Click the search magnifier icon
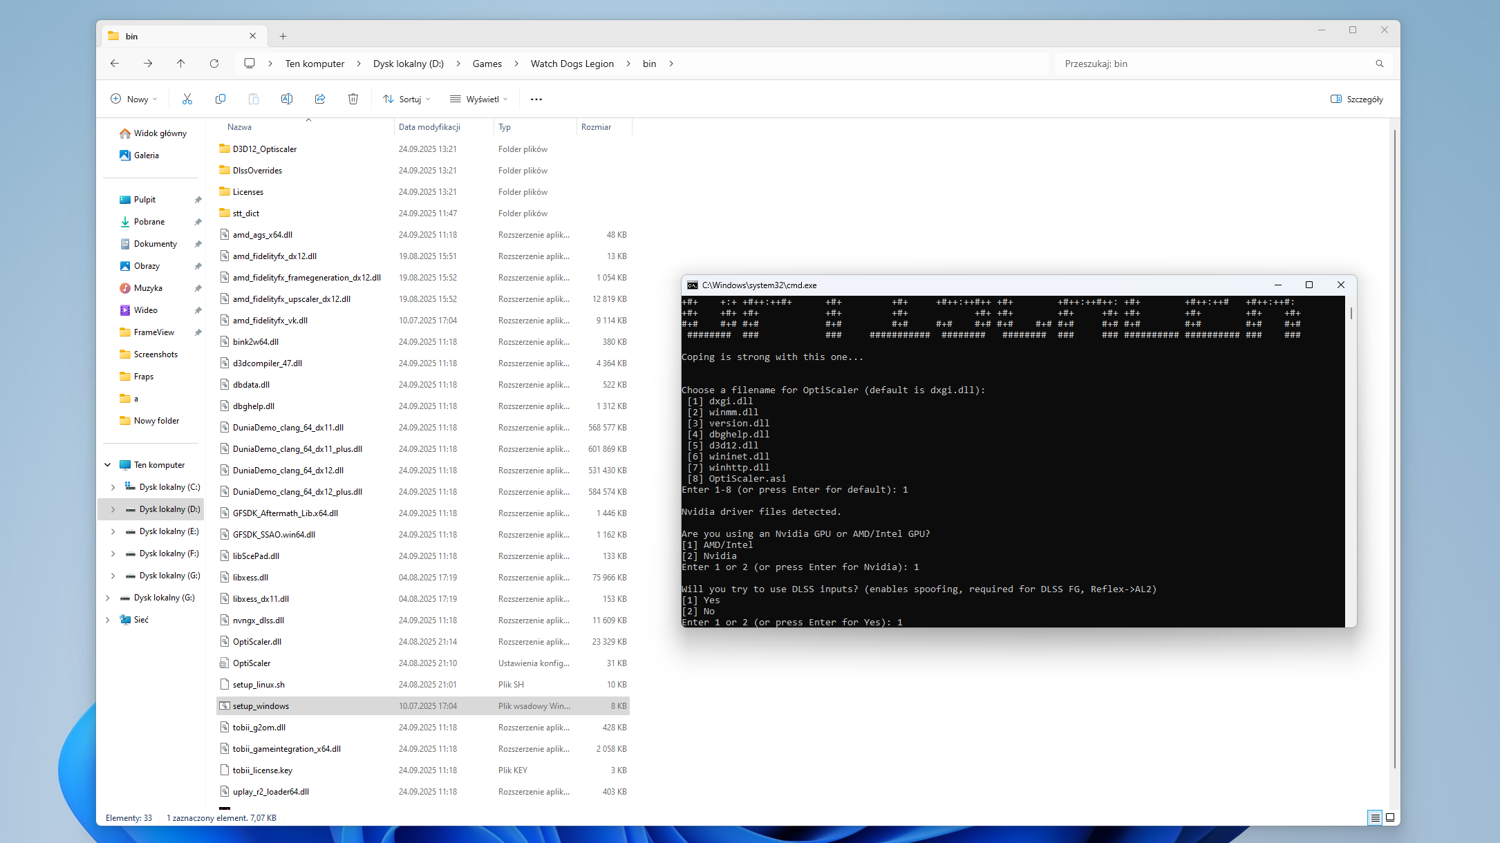This screenshot has height=843, width=1500. click(x=1380, y=64)
